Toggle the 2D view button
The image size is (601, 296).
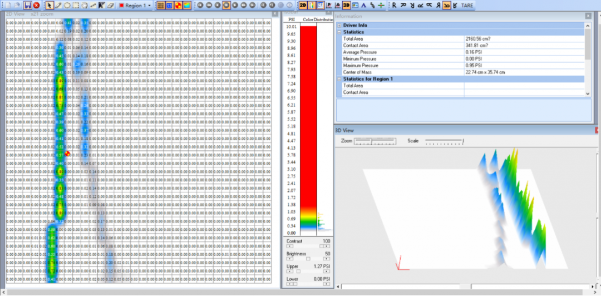coord(303,5)
